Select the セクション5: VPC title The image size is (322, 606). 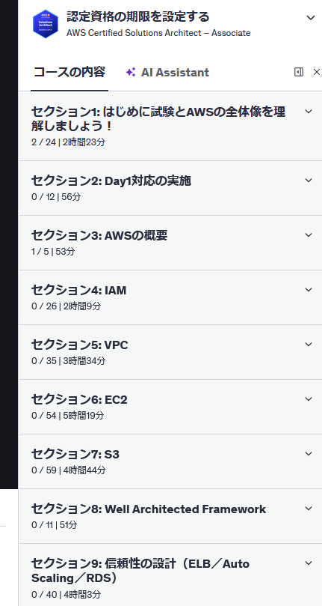coord(80,345)
